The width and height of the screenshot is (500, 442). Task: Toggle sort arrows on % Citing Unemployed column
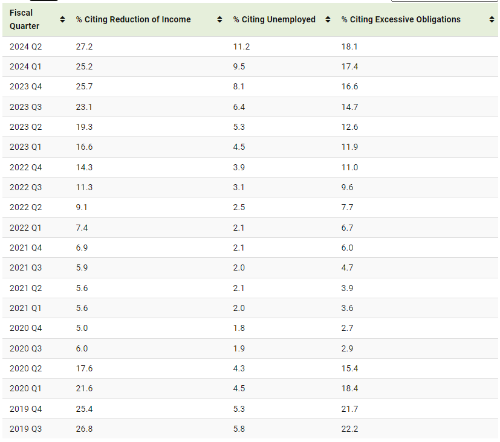tap(328, 20)
